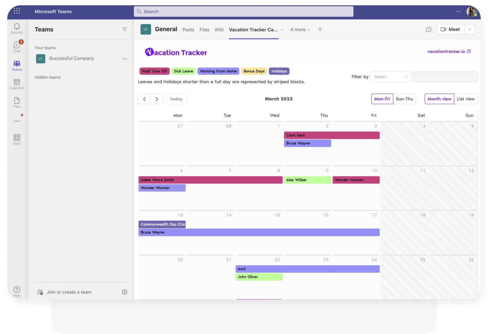Select List view toggle
The width and height of the screenshot is (492, 334).
click(x=466, y=99)
